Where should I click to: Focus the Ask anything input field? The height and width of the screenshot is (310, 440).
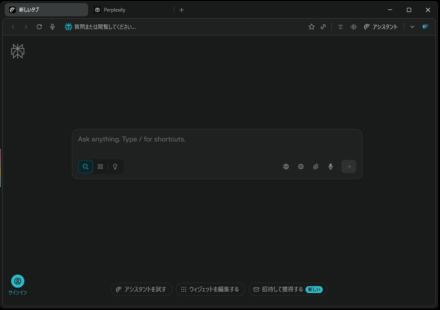216,139
